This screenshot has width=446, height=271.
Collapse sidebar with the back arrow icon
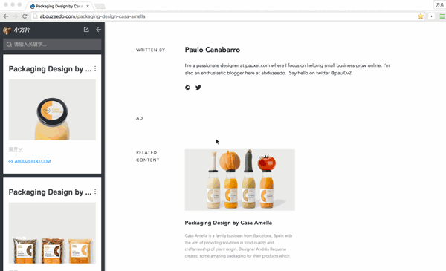click(98, 30)
